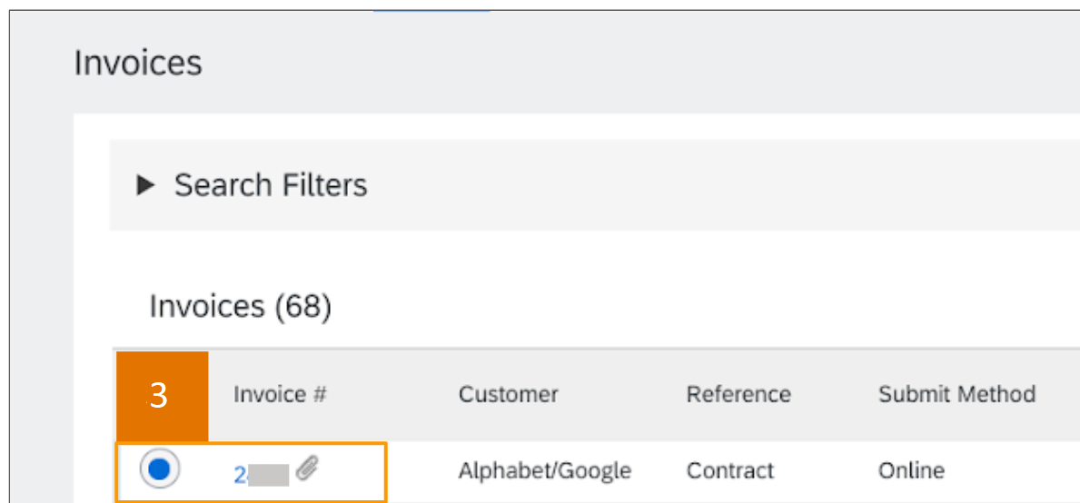Image resolution: width=1080 pixels, height=503 pixels.
Task: Click the orange step 3 badge
Action: click(163, 397)
